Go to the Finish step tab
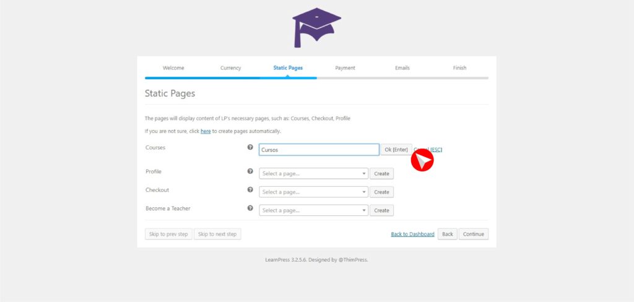 coord(459,68)
